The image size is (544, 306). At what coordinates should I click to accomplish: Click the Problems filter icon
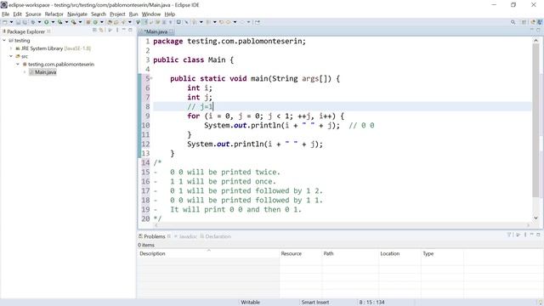509,235
